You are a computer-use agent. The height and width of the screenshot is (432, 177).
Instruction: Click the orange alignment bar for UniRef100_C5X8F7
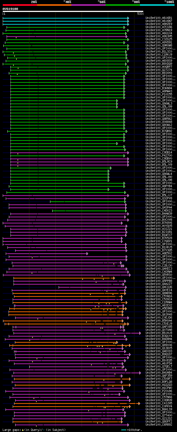click(72, 379)
